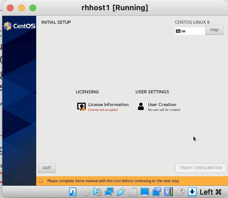Click the USER SETTINGS section heading
The width and height of the screenshot is (228, 198).
point(152,92)
